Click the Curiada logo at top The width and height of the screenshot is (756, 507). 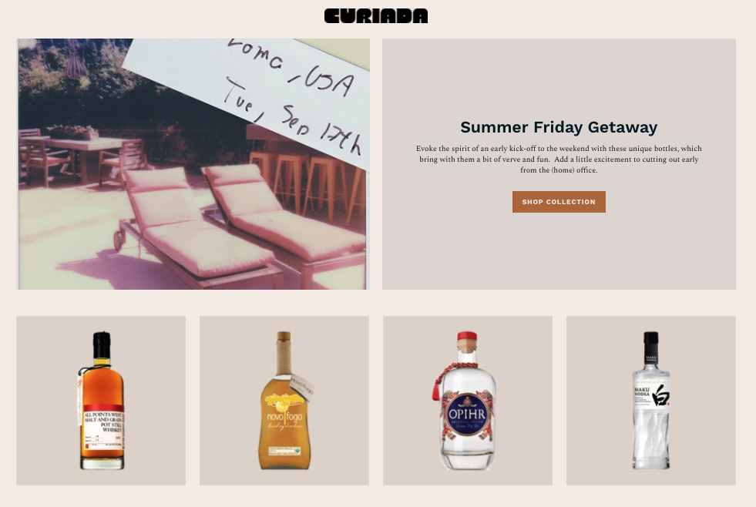(375, 16)
